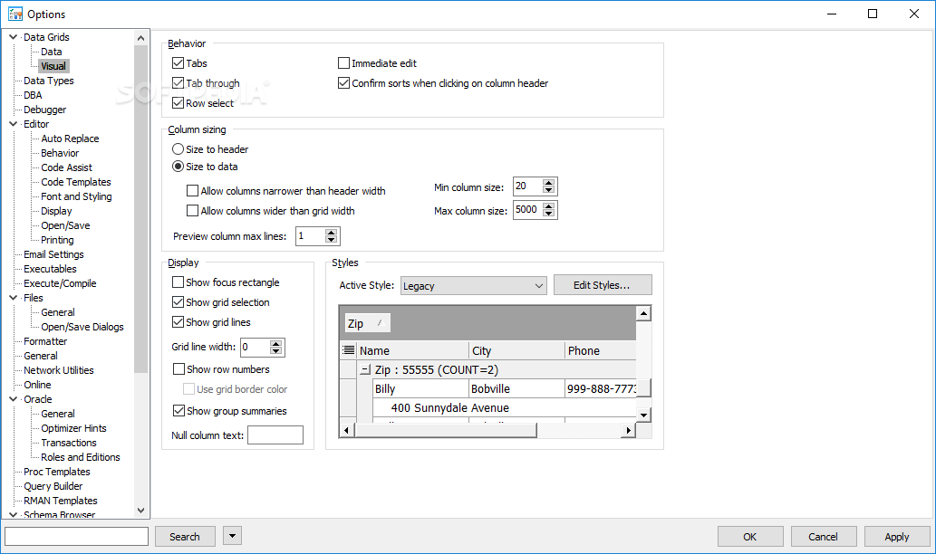This screenshot has height=554, width=936.
Task: Collapse the Zip : 55555 group in preview
Action: point(365,369)
